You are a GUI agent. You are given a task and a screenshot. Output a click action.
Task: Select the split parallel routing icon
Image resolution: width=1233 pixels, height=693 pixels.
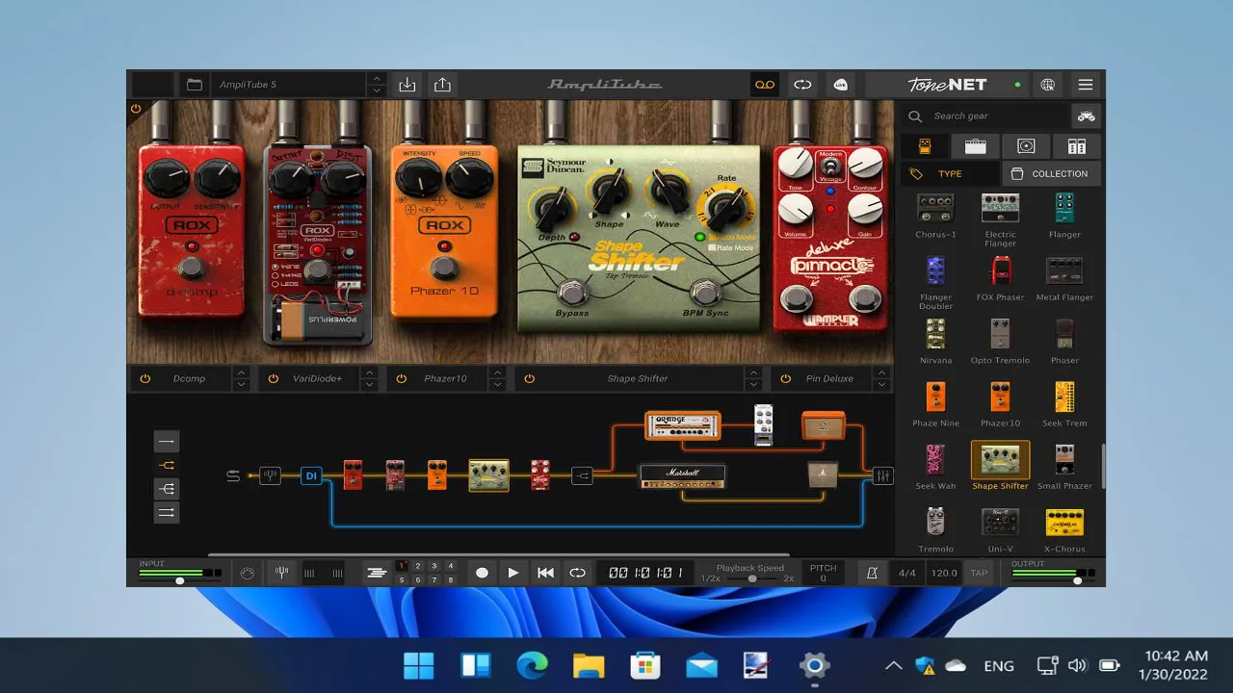[167, 465]
